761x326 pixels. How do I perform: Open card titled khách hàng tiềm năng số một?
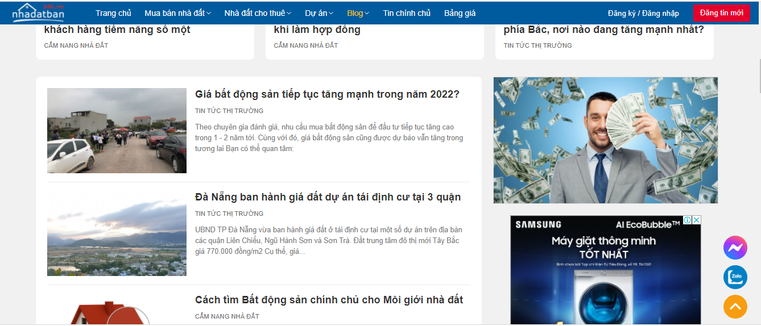[117, 30]
